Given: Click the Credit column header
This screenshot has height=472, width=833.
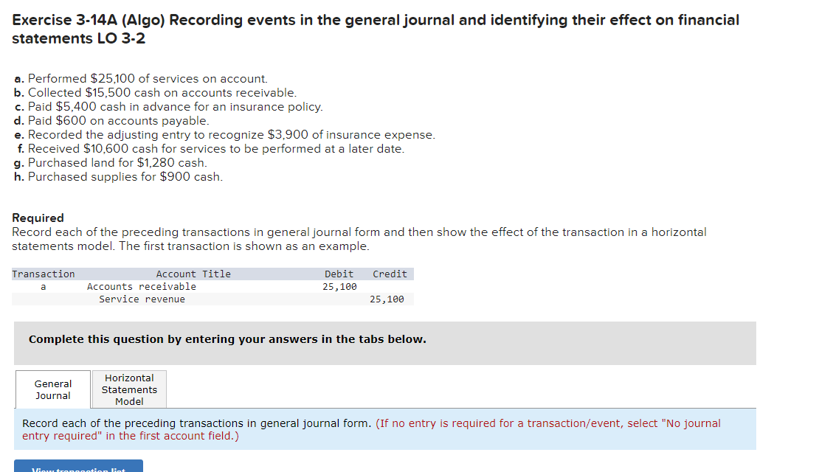Looking at the screenshot, I should pos(390,274).
